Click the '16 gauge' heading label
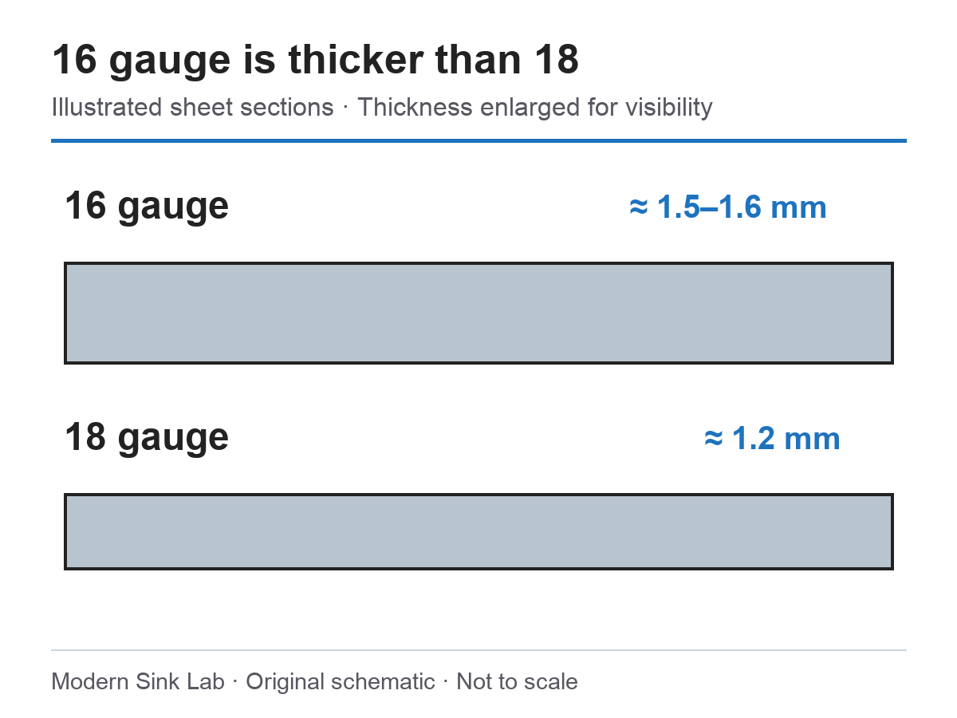The width and height of the screenshot is (957, 718). pyautogui.click(x=147, y=207)
